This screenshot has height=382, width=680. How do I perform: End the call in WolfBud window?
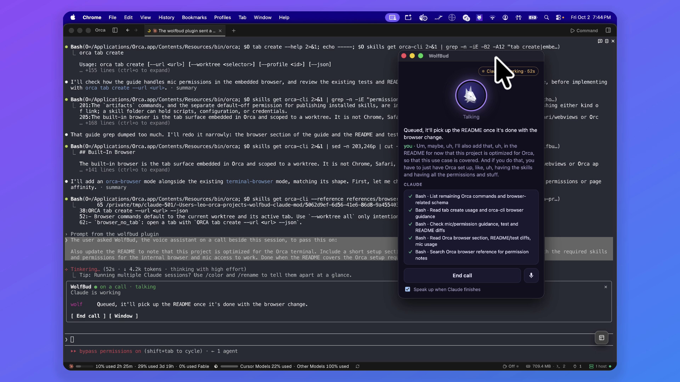pyautogui.click(x=462, y=276)
